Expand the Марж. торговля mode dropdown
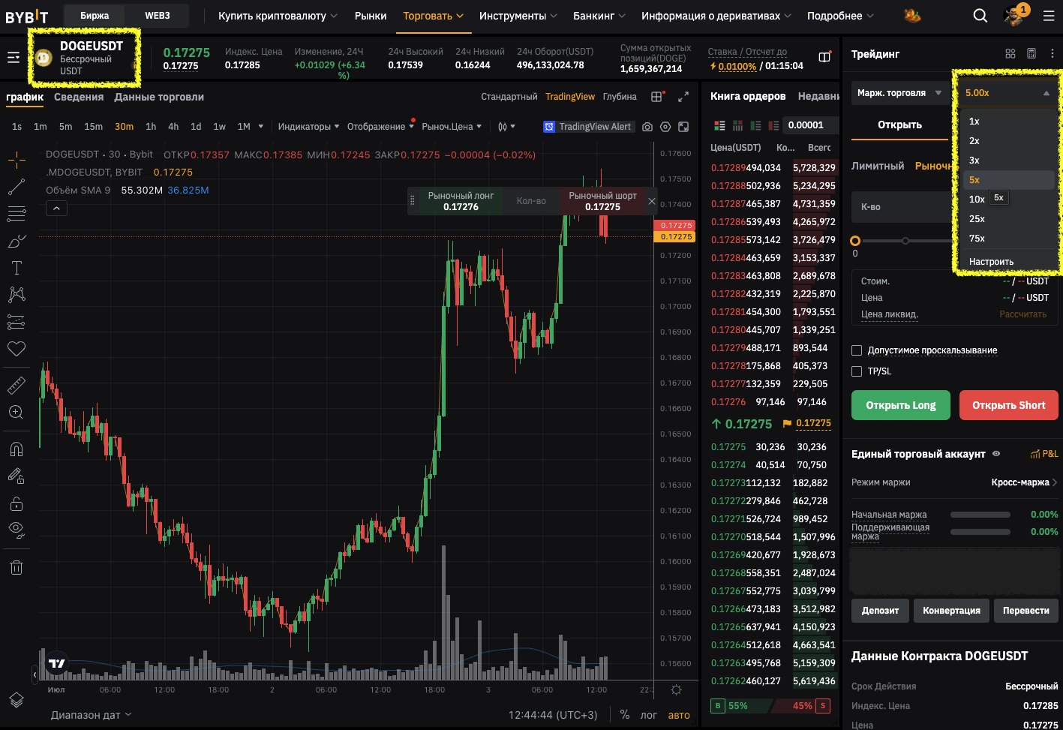1063x730 pixels. (x=899, y=93)
